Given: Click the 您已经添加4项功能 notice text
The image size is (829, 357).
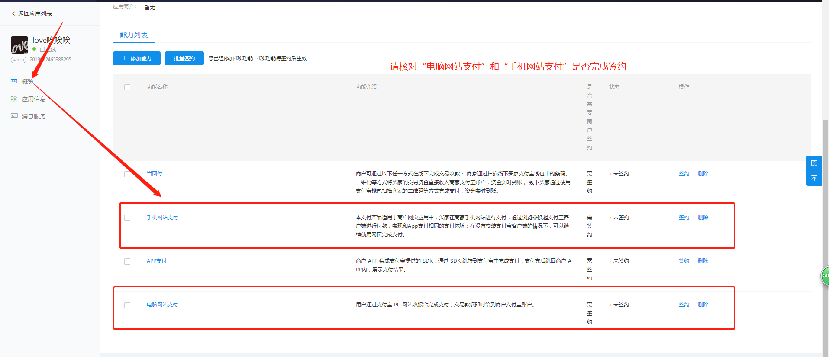Looking at the screenshot, I should 230,58.
